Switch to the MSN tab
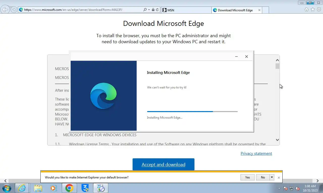Viewport: 323px width, 193px height. [186, 10]
